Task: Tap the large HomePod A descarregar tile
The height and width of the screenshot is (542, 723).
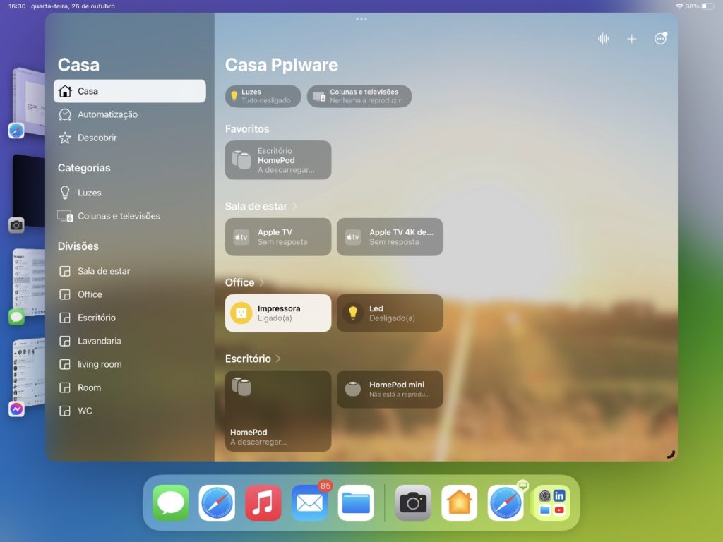Action: (278, 411)
